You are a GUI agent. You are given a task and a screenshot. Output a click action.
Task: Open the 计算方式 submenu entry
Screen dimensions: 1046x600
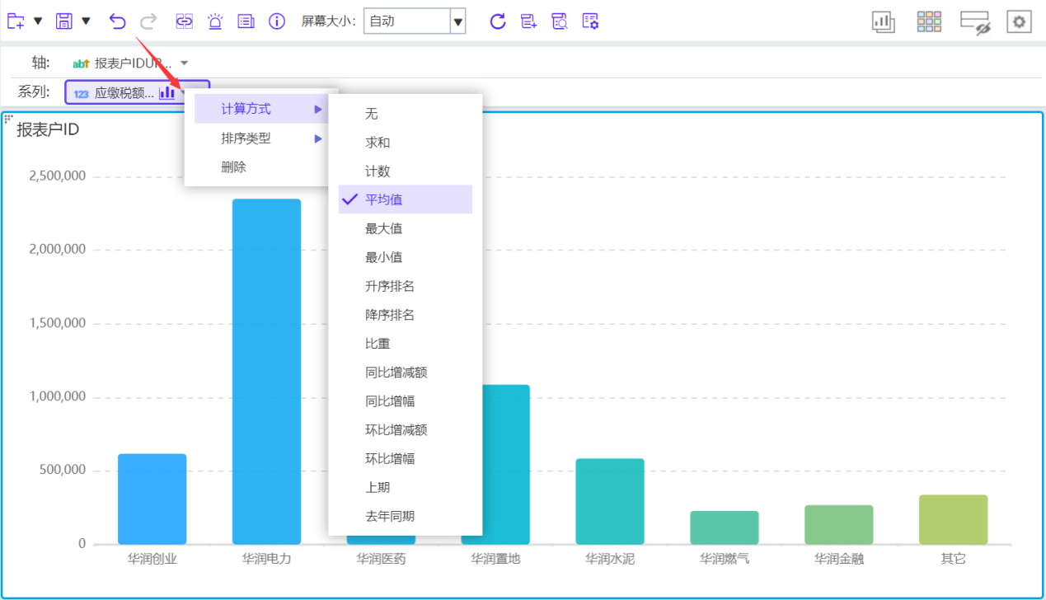261,109
